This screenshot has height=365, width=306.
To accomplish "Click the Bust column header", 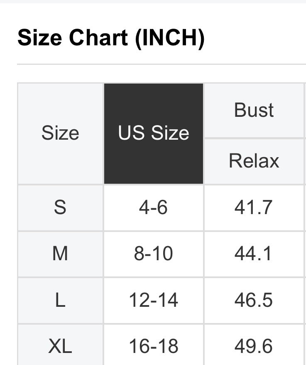I will tap(254, 110).
